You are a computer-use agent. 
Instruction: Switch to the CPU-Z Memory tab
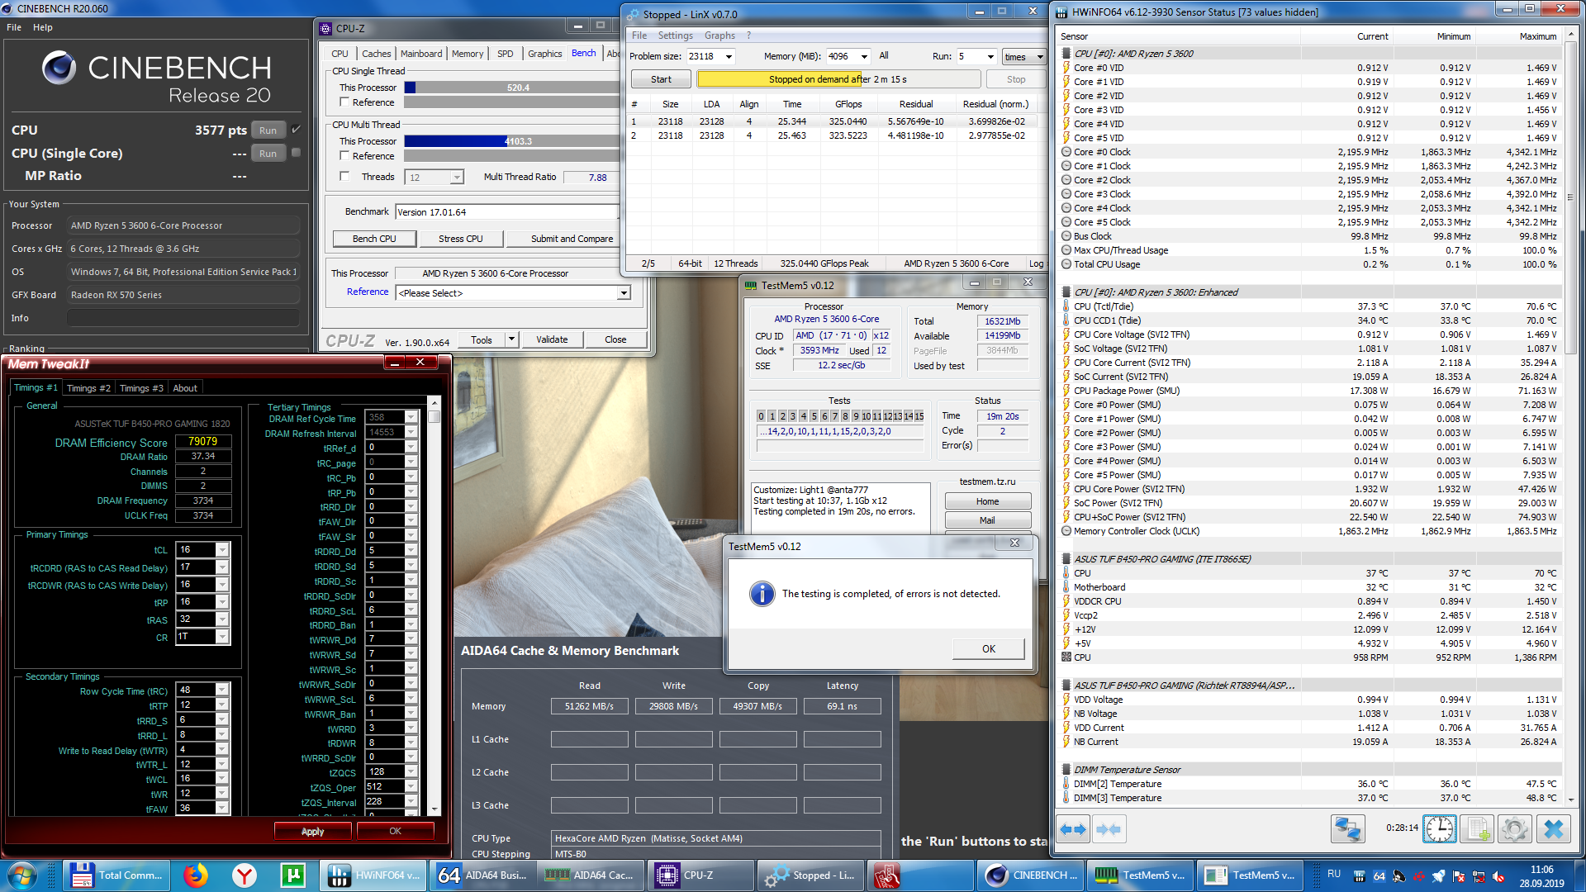point(467,54)
